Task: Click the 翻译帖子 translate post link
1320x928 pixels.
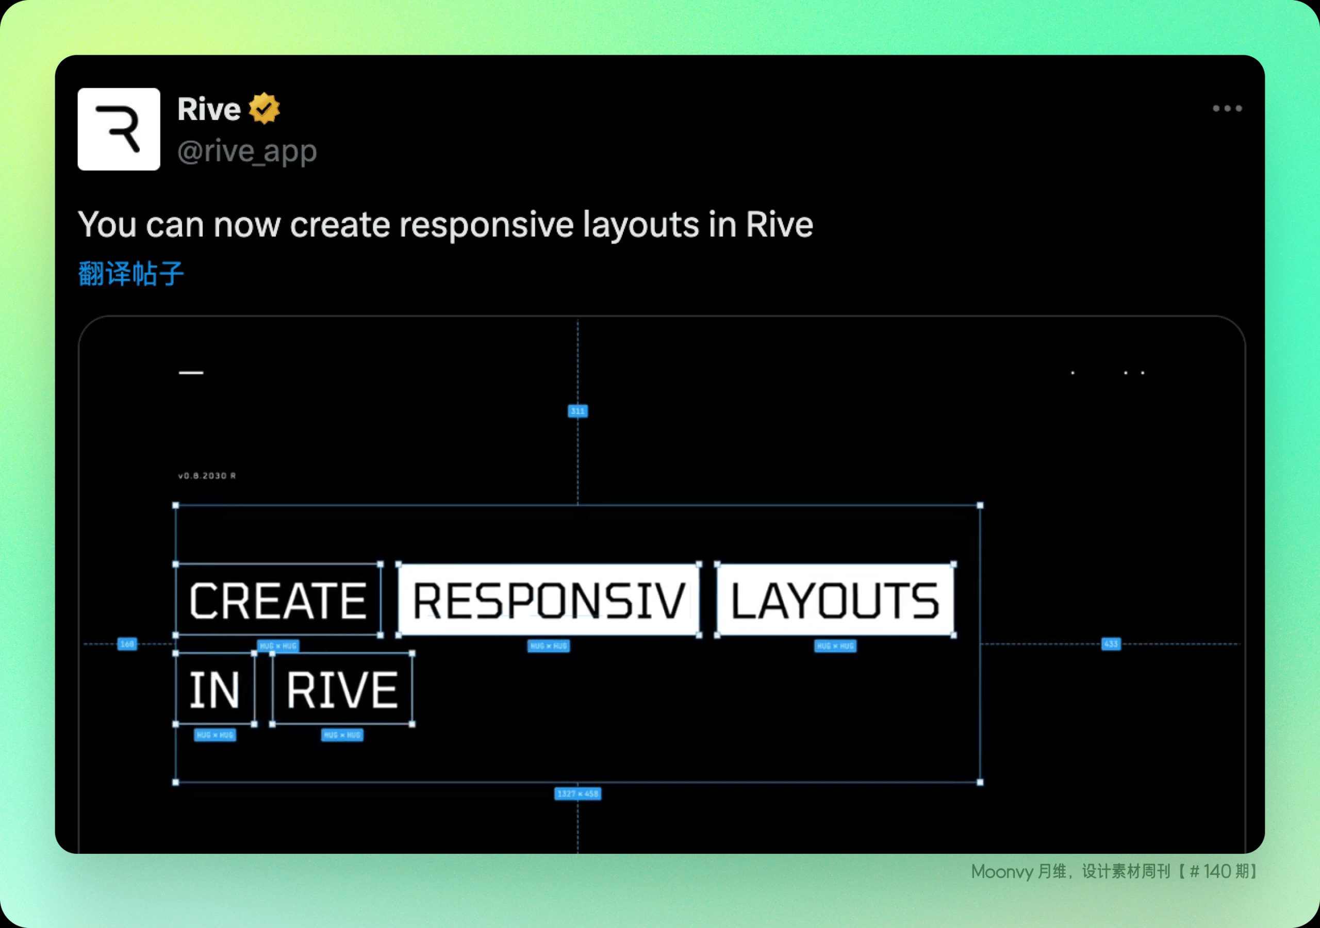Action: pos(131,274)
